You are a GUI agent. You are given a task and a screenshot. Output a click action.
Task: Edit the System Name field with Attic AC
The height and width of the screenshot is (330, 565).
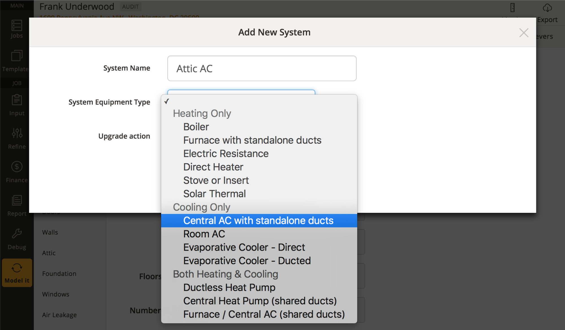262,68
